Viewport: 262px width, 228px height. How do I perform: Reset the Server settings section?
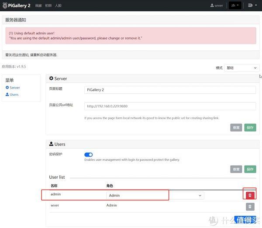point(236,128)
